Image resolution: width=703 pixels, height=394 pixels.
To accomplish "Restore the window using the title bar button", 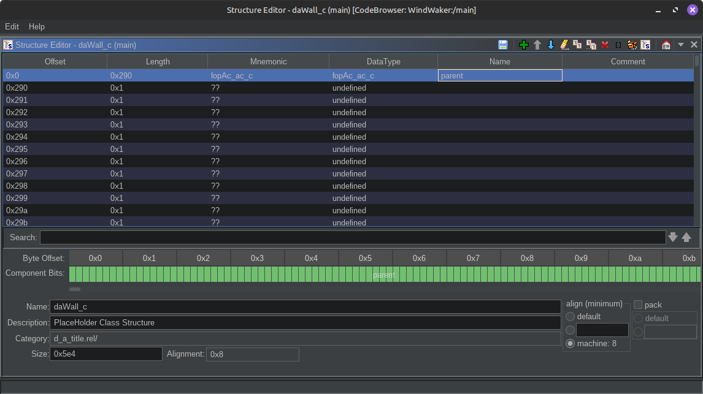I will 675,10.
